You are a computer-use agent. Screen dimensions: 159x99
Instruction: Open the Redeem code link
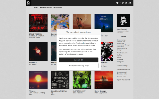click(121, 77)
